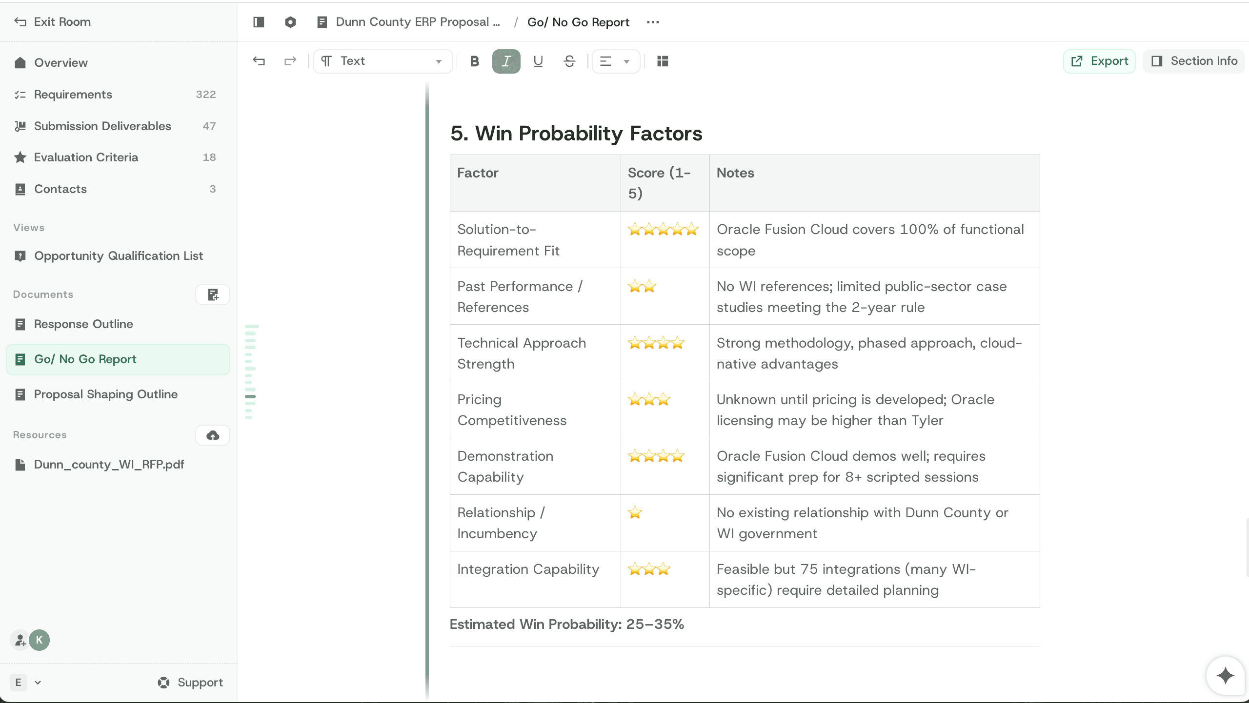The image size is (1249, 703).
Task: Open Proposal Shaping Outline document
Action: click(105, 394)
